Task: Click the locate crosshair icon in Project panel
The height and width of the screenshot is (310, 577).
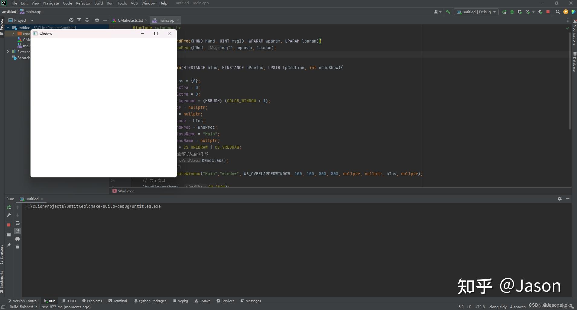Action: 71,20
